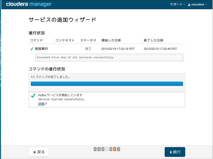
Task: Click the 戻る back button
Action: (39, 152)
